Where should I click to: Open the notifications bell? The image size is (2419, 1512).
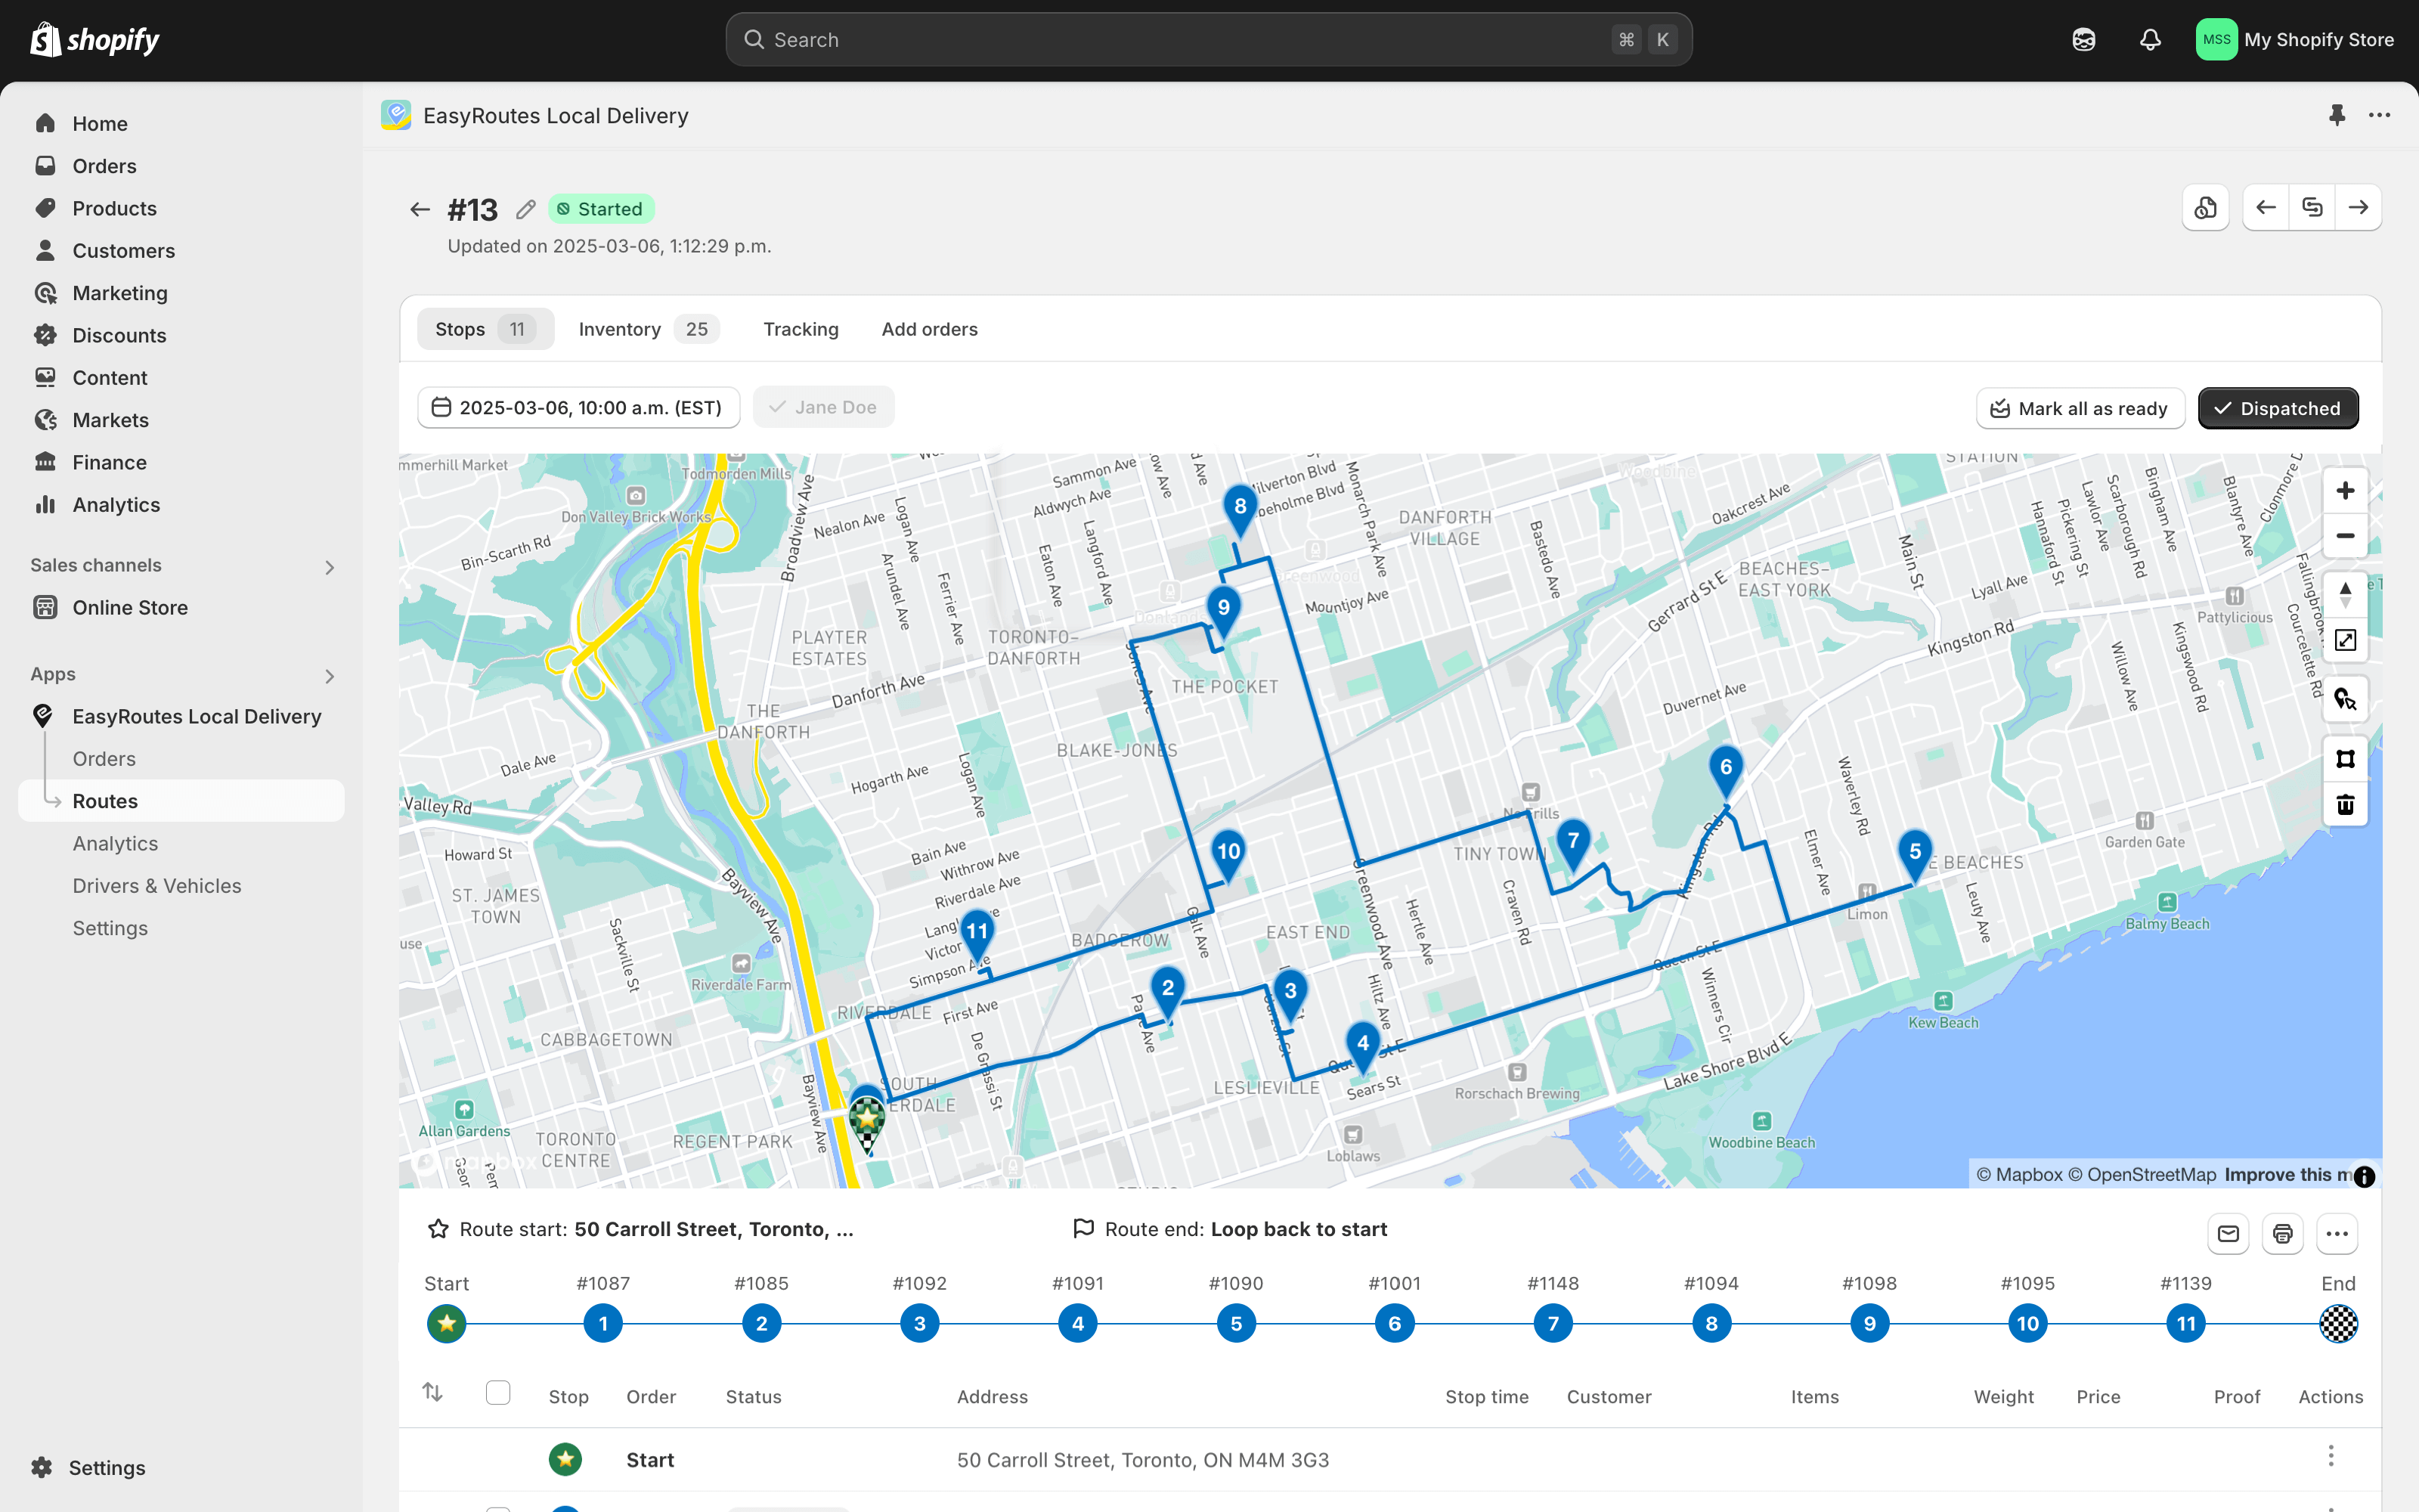click(x=2150, y=40)
